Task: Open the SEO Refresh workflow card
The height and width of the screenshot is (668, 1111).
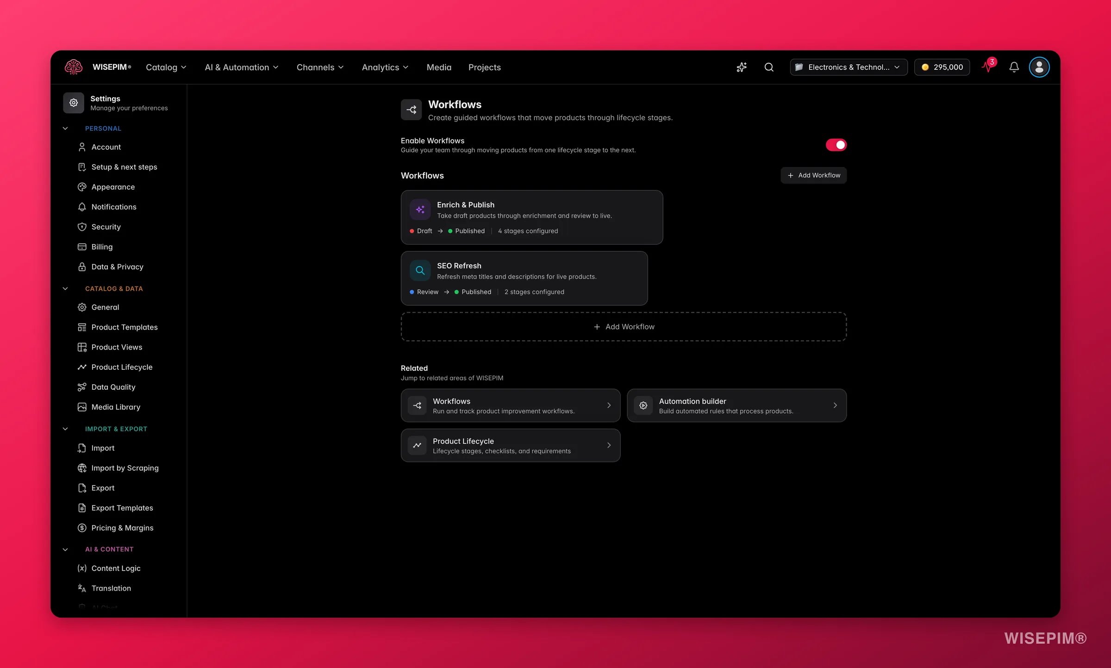Action: tap(524, 278)
